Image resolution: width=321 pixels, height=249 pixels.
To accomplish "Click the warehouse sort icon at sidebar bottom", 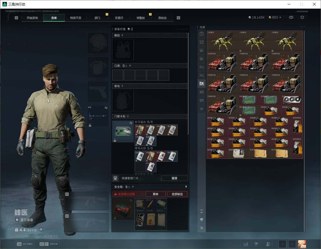I will pos(202,228).
